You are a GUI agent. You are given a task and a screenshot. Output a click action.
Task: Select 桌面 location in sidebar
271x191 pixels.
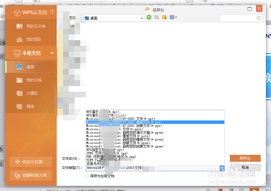(31, 67)
